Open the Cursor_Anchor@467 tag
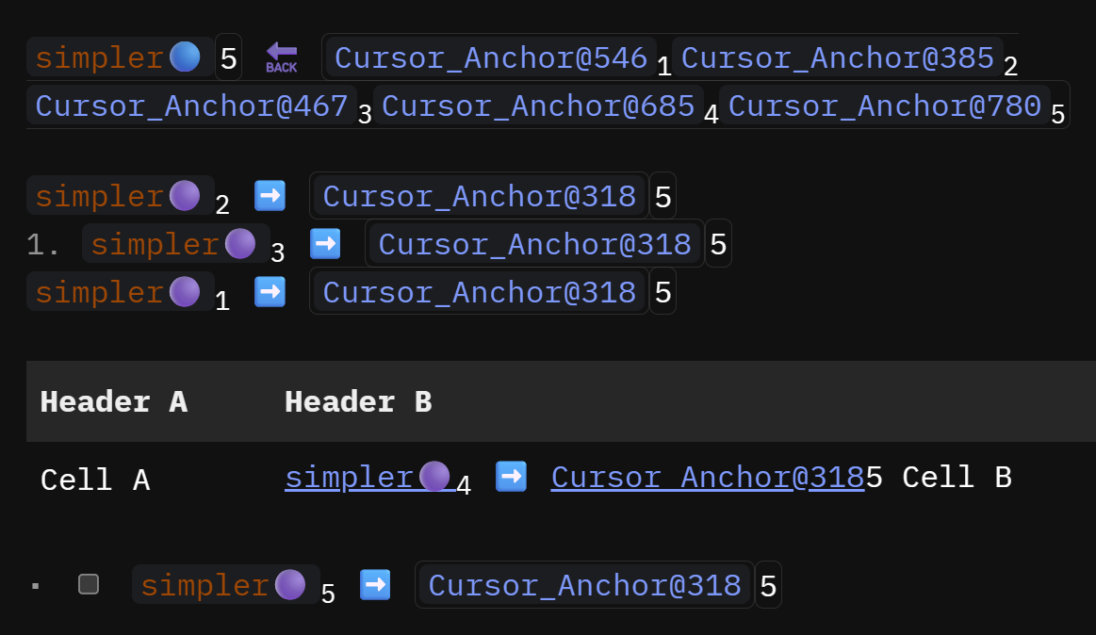 [191, 106]
